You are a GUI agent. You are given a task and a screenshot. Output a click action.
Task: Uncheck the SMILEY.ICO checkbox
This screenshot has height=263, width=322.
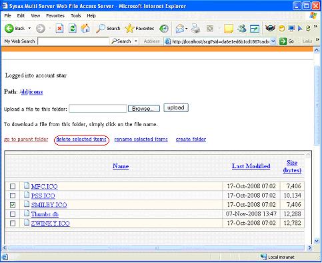(x=13, y=205)
